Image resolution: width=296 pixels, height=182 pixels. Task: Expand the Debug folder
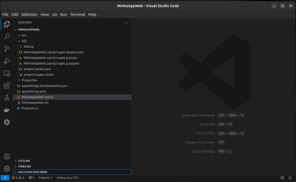coord(72,47)
